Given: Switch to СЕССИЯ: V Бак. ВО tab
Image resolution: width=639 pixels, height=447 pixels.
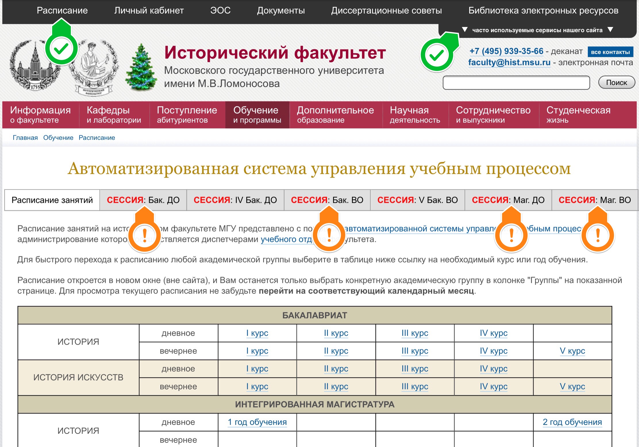Looking at the screenshot, I should 417,200.
